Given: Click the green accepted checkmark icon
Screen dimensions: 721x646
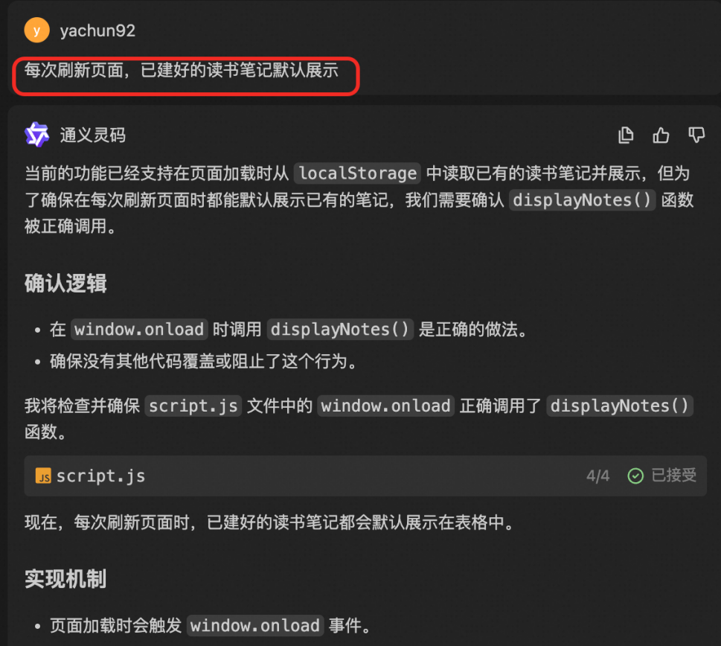Looking at the screenshot, I should (x=635, y=476).
